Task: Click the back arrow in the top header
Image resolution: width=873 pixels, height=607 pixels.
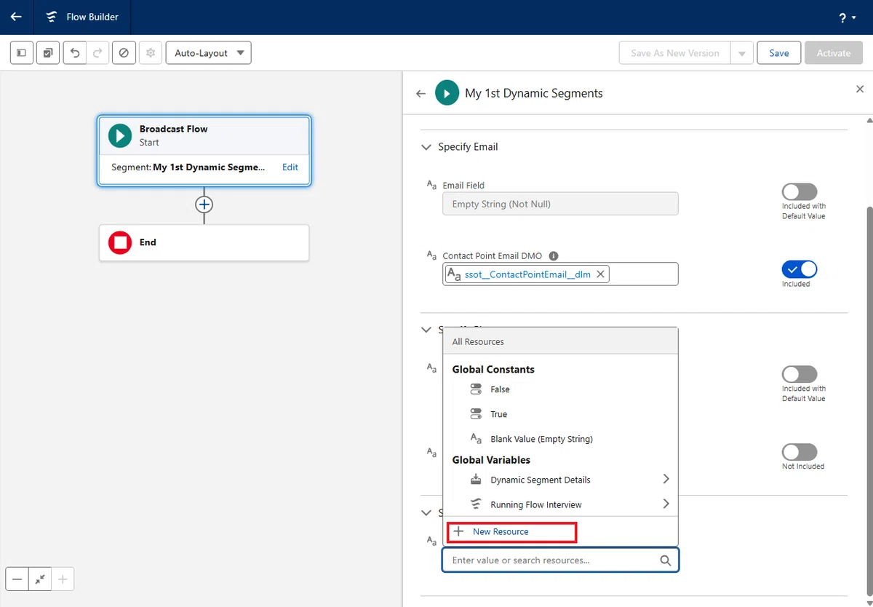Action: pyautogui.click(x=16, y=17)
